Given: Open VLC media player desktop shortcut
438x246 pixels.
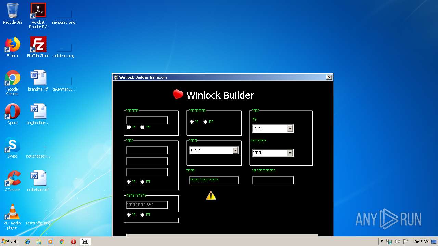Looking at the screenshot, I should (12, 217).
